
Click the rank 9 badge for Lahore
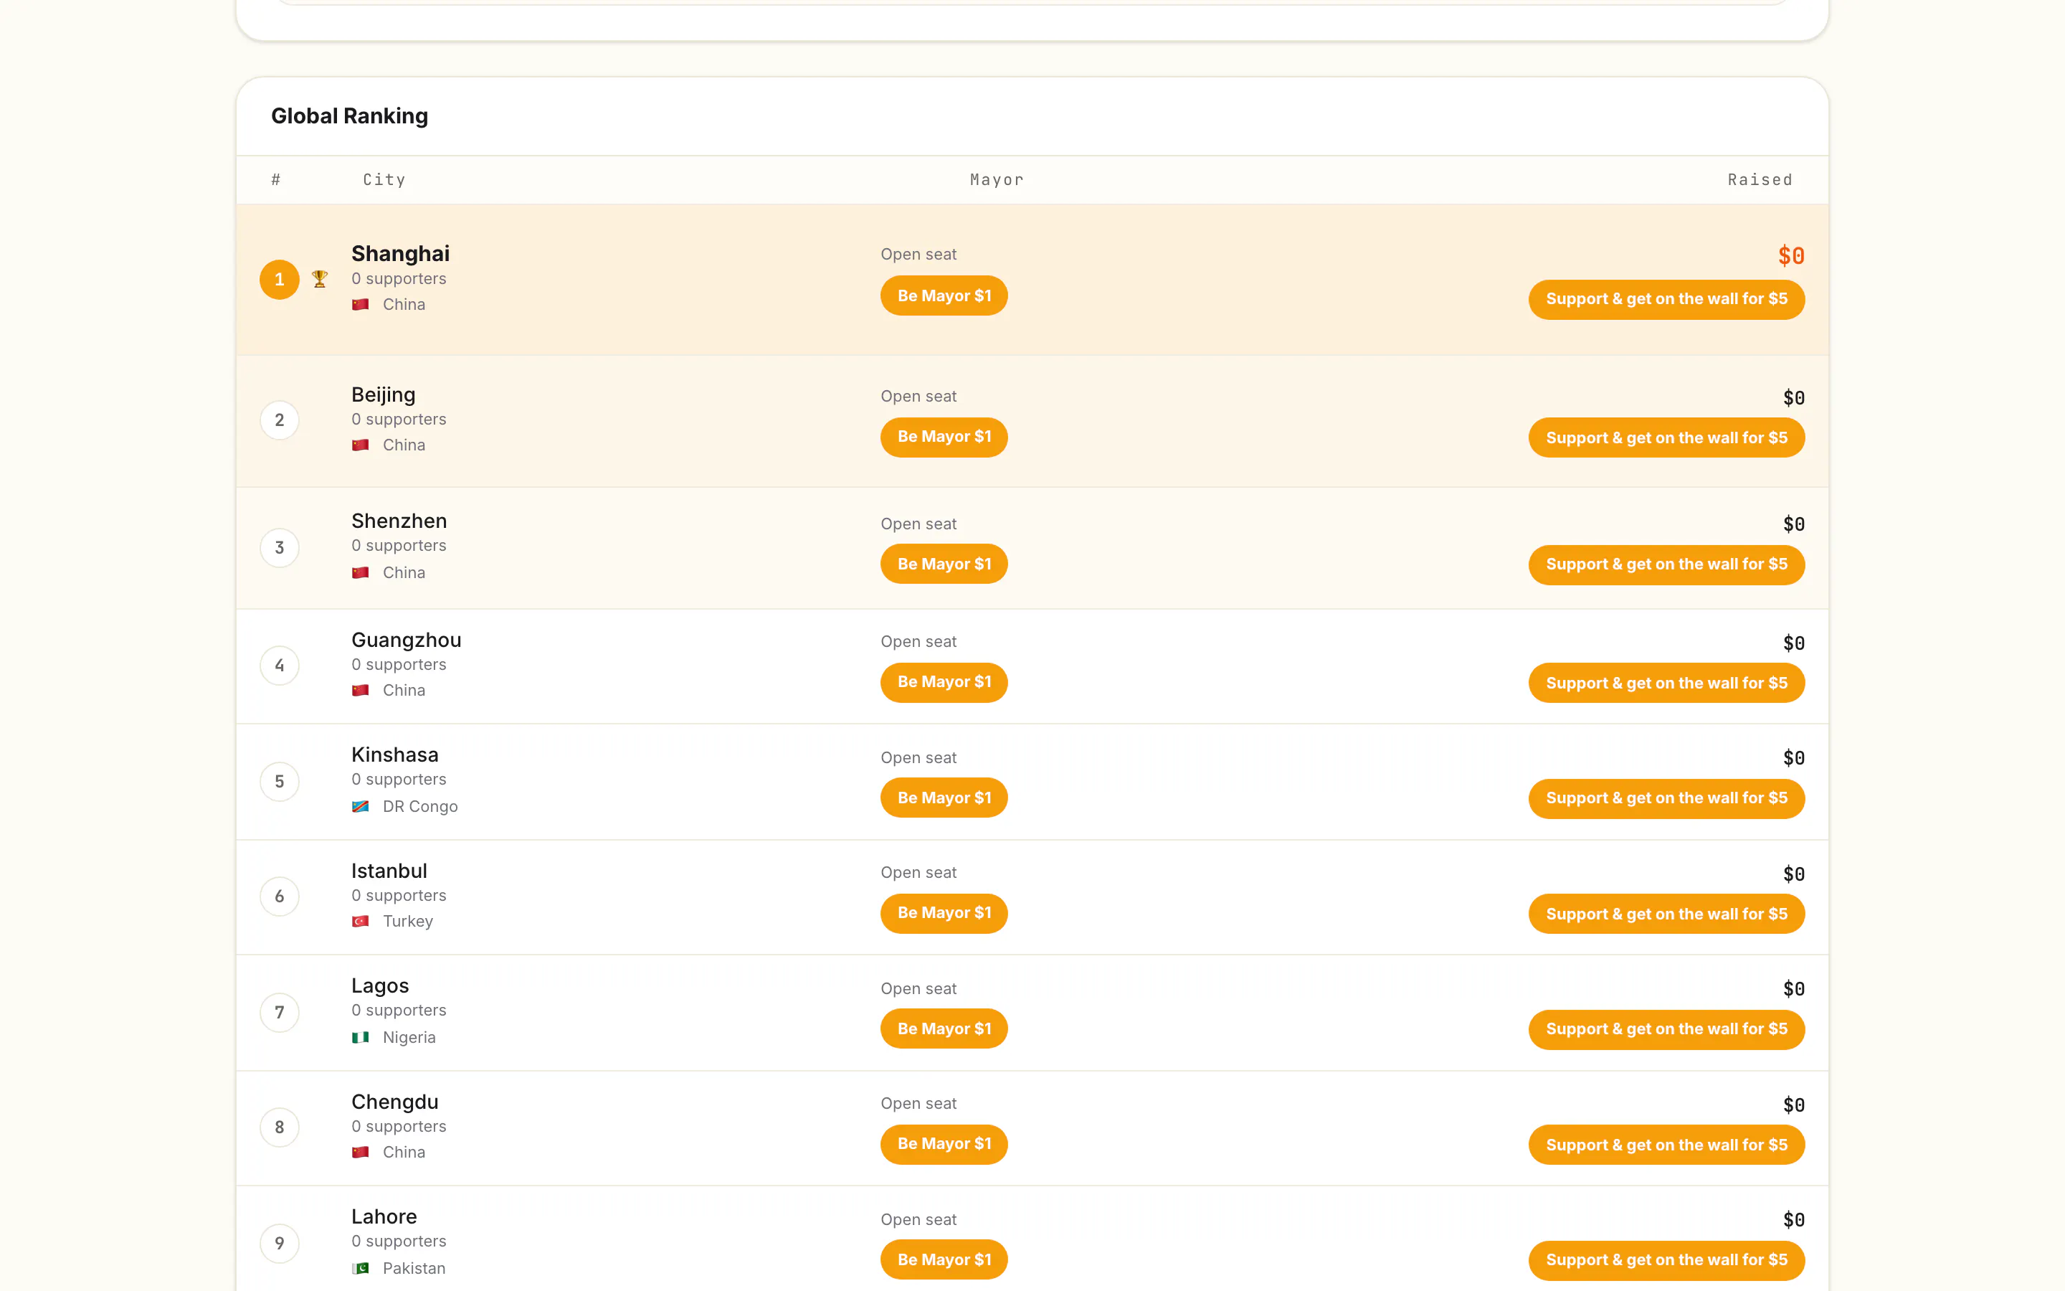tap(279, 1243)
